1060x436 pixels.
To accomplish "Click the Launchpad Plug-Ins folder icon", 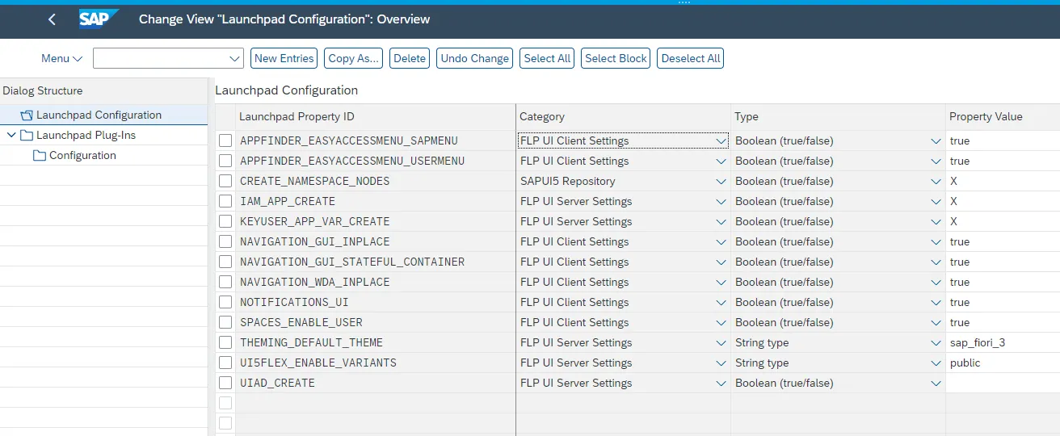I will [27, 136].
